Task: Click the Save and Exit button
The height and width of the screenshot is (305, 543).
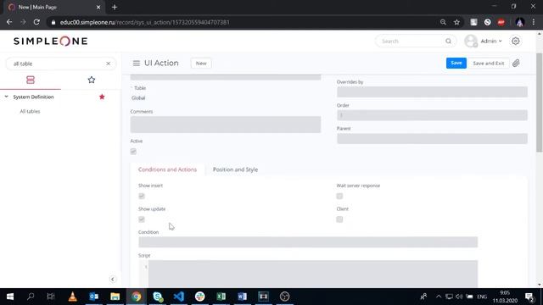Action: [x=489, y=64]
